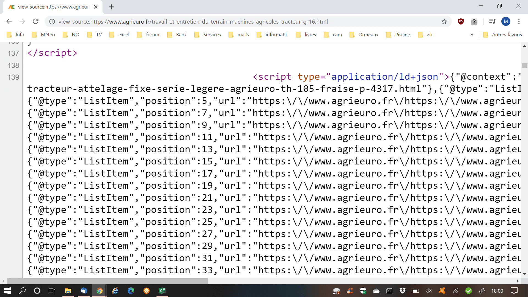Open the Chrome three-dot menu
This screenshot has width=528, height=297.
[x=519, y=21]
